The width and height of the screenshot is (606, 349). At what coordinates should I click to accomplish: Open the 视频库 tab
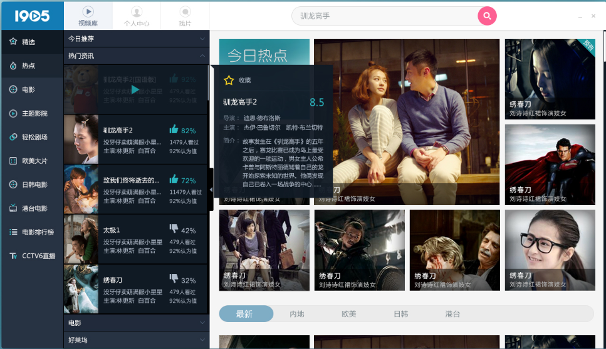pos(88,16)
